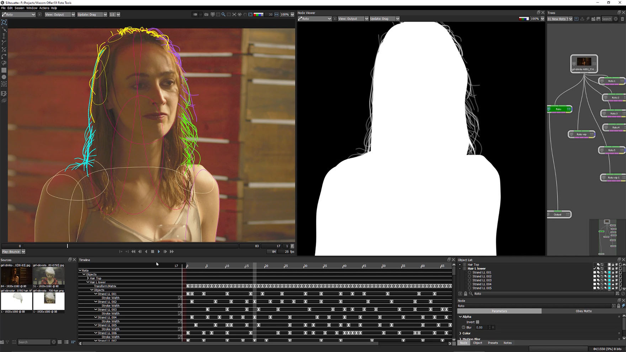Click the cyan color swatch for Strand LL 003
626x352 pixels.
tap(609, 280)
